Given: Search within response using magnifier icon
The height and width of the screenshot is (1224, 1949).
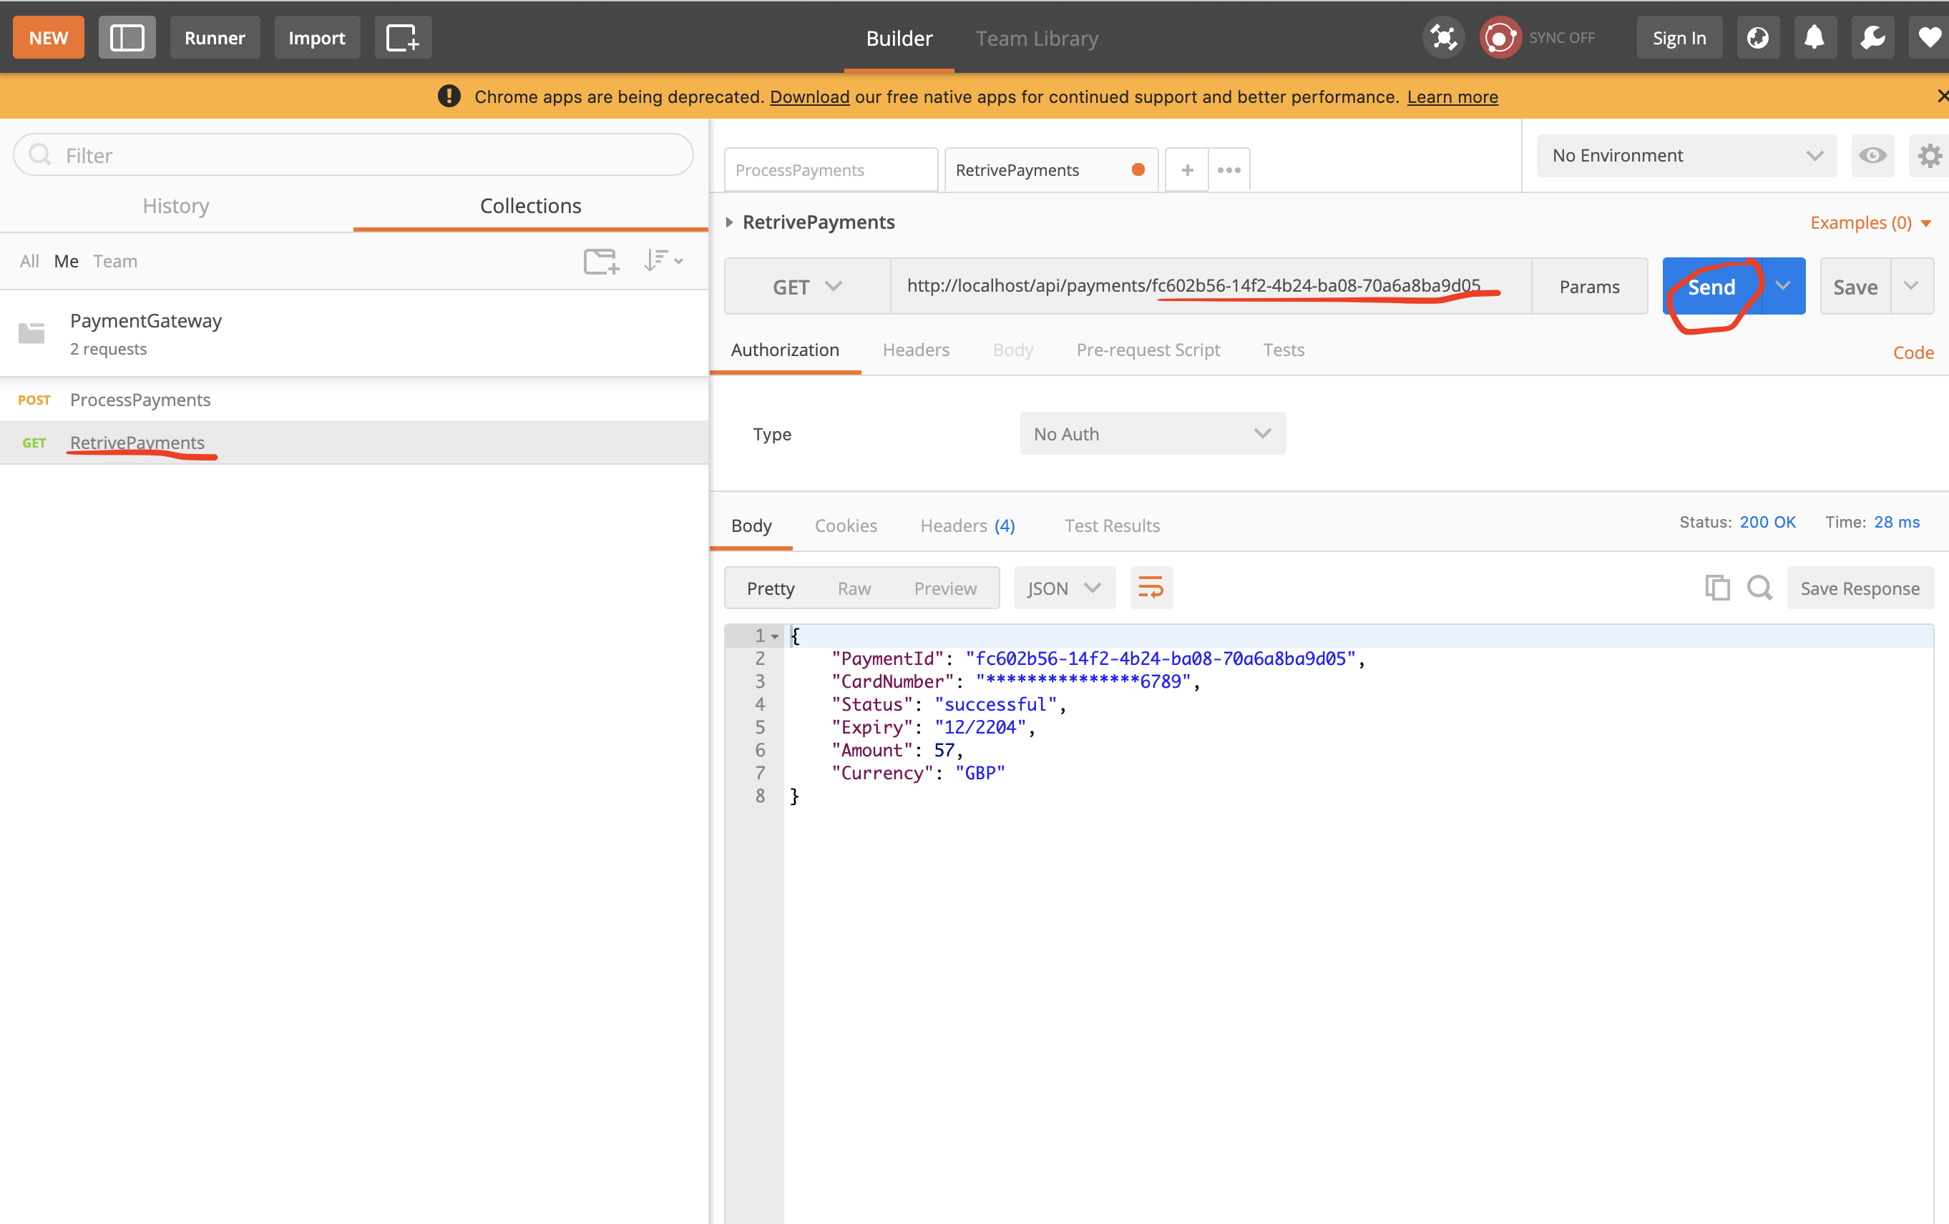Looking at the screenshot, I should [x=1759, y=587].
